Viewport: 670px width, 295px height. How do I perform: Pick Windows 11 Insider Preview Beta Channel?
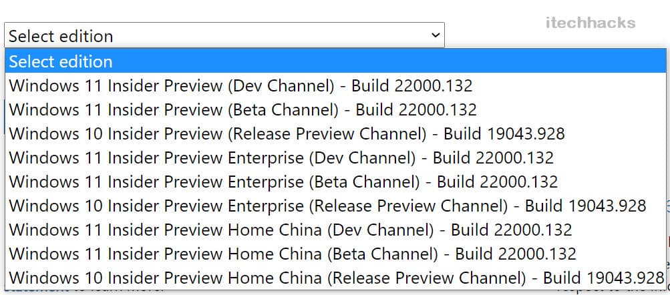pyautogui.click(x=242, y=109)
